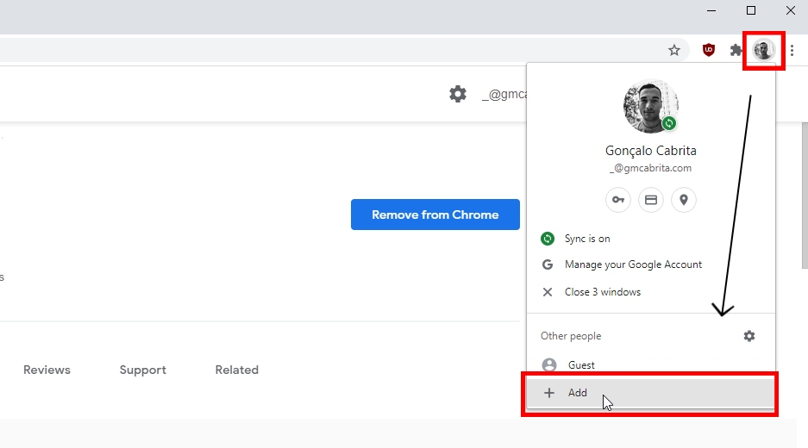Click the profile avatar in the toolbar
Screen dimensions: 808x448
764,50
